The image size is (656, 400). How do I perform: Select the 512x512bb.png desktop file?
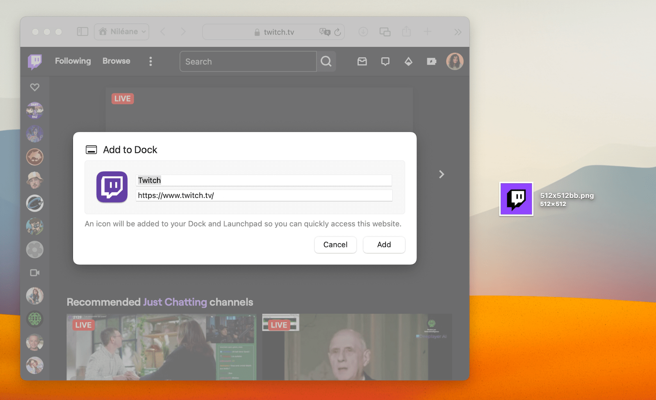(x=516, y=199)
